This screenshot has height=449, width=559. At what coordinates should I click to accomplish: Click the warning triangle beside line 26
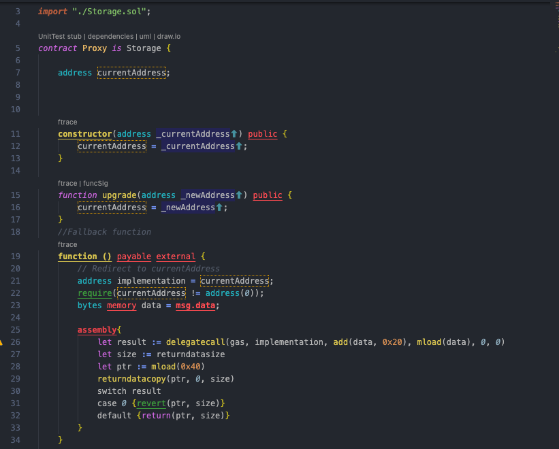[x=2, y=342]
